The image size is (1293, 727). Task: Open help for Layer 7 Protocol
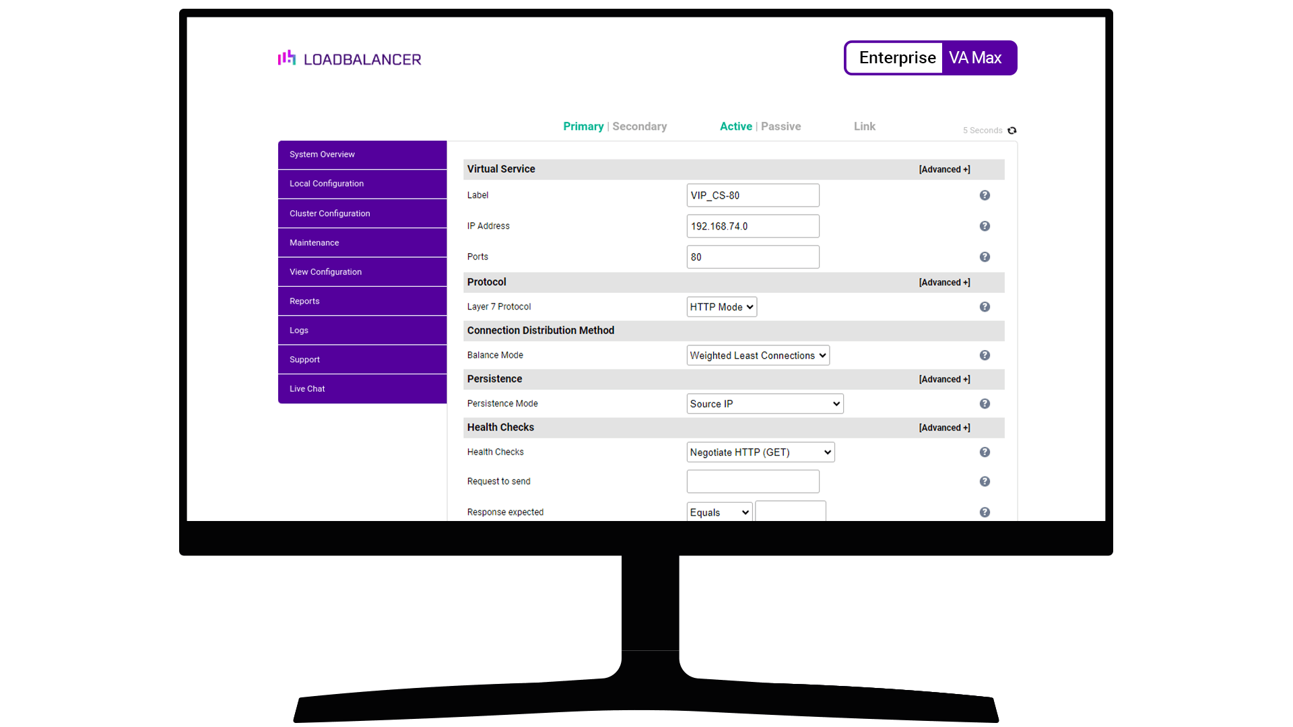(985, 306)
